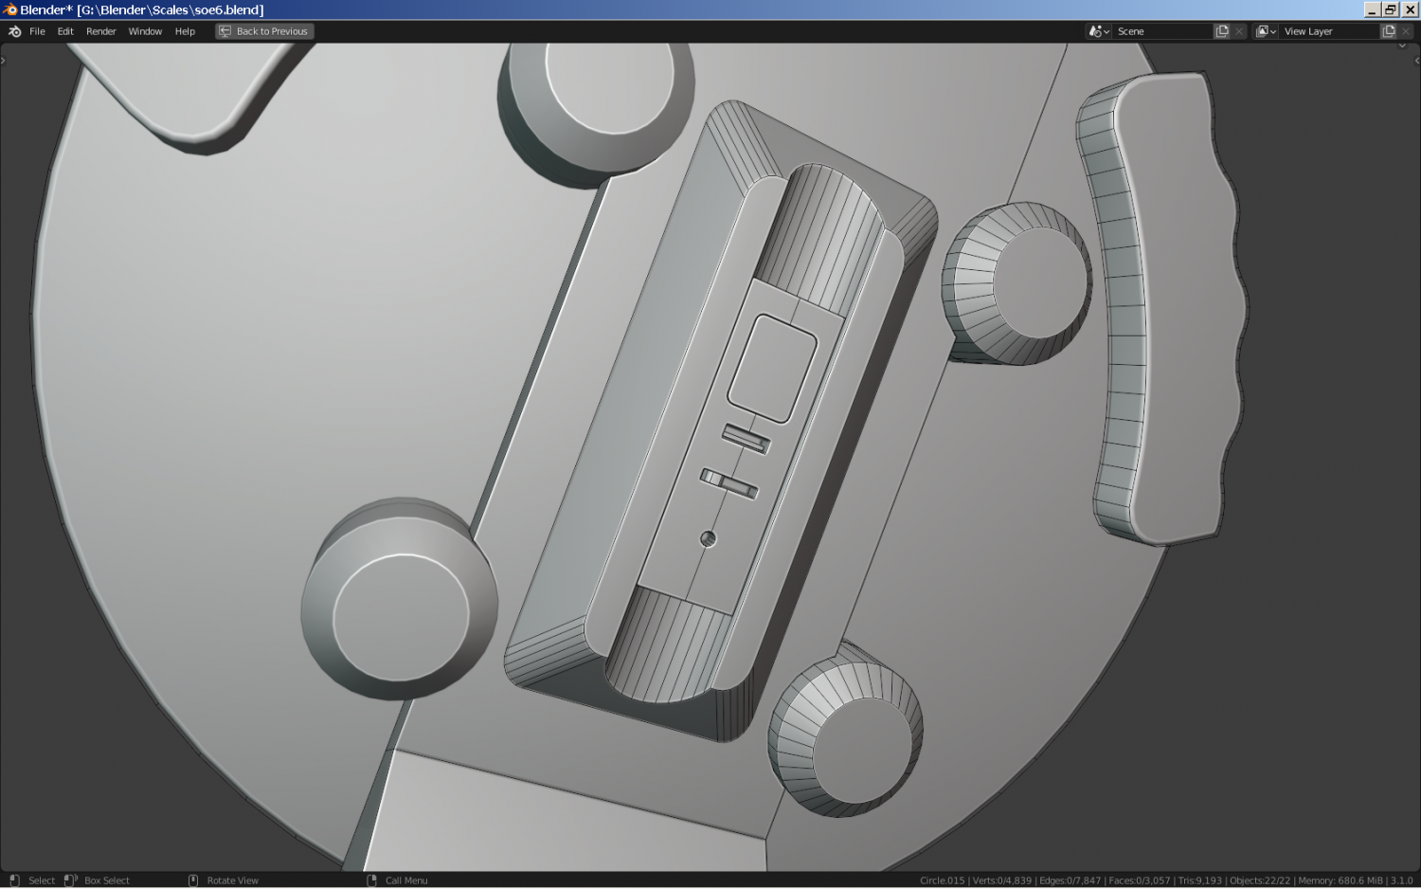The width and height of the screenshot is (1421, 889).
Task: Click the Rotate View hint in status bar
Action: (x=233, y=880)
